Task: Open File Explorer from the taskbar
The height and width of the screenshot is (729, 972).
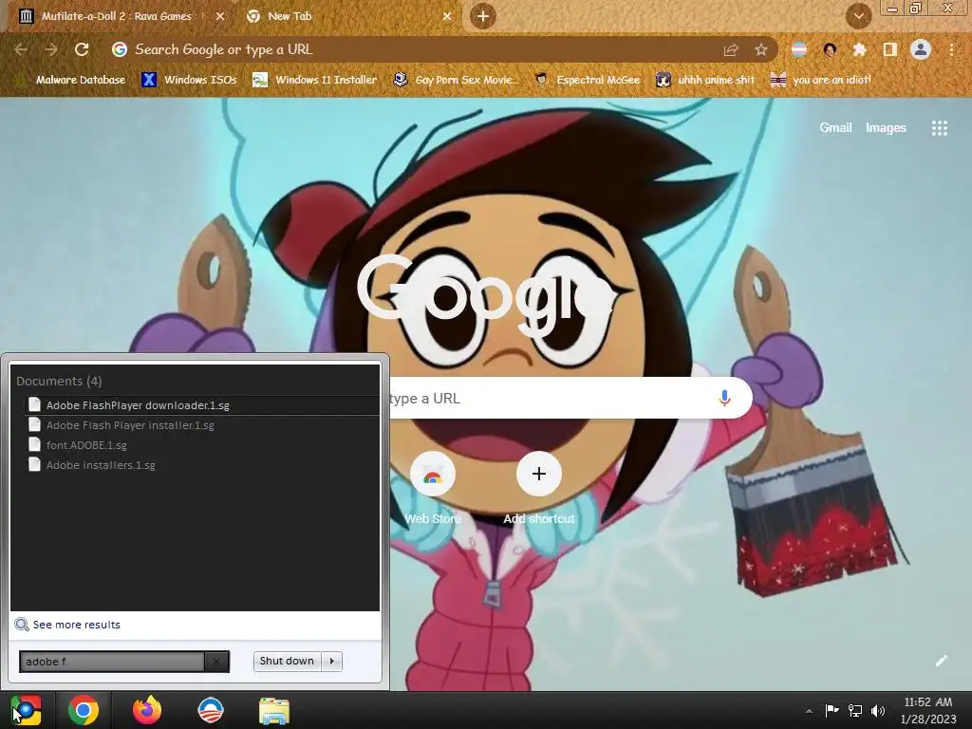Action: pos(274,710)
